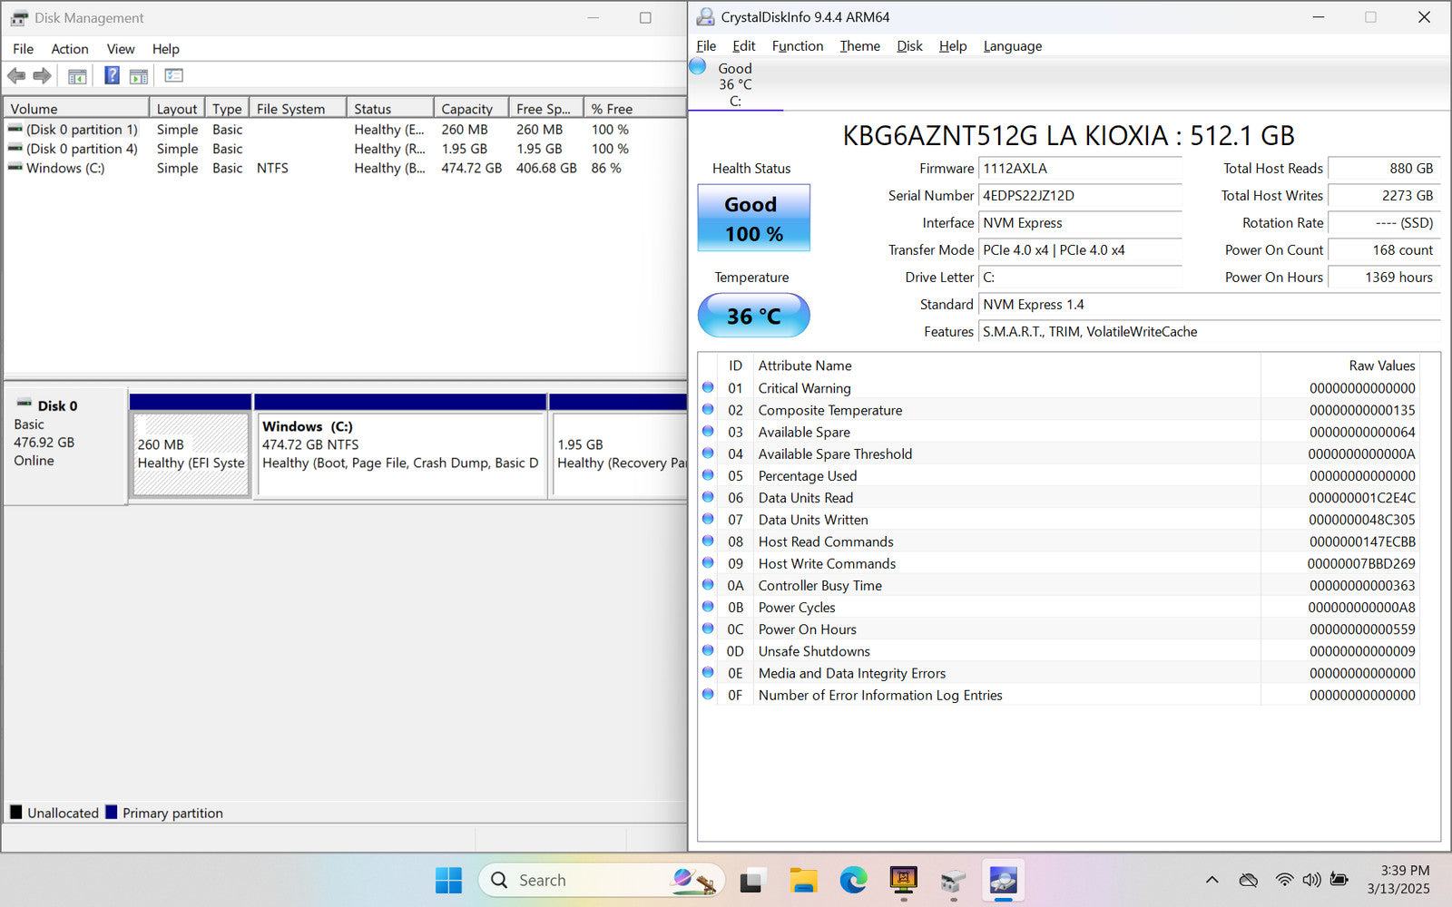
Task: Open CrystalDiskInfo Edit menu
Action: [x=744, y=46]
